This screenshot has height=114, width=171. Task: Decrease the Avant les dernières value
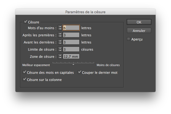(60, 44)
